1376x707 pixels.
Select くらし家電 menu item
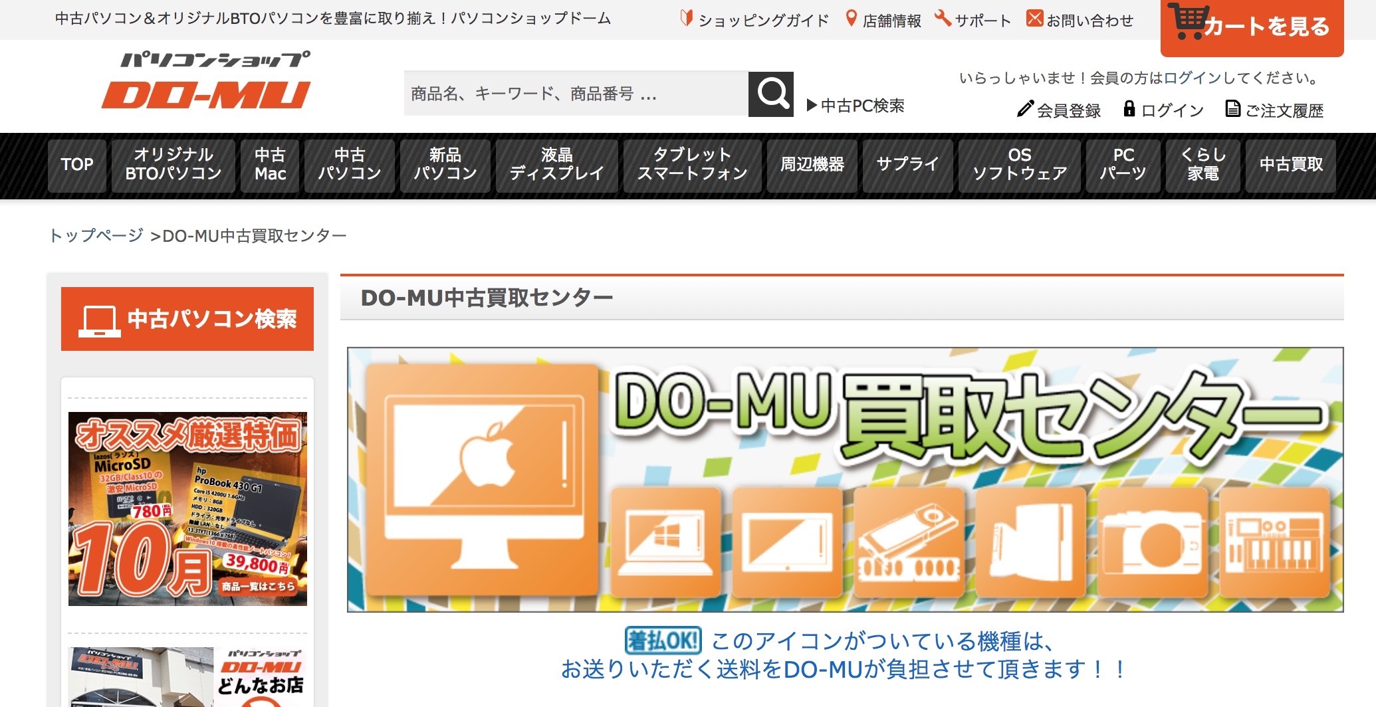1203,165
